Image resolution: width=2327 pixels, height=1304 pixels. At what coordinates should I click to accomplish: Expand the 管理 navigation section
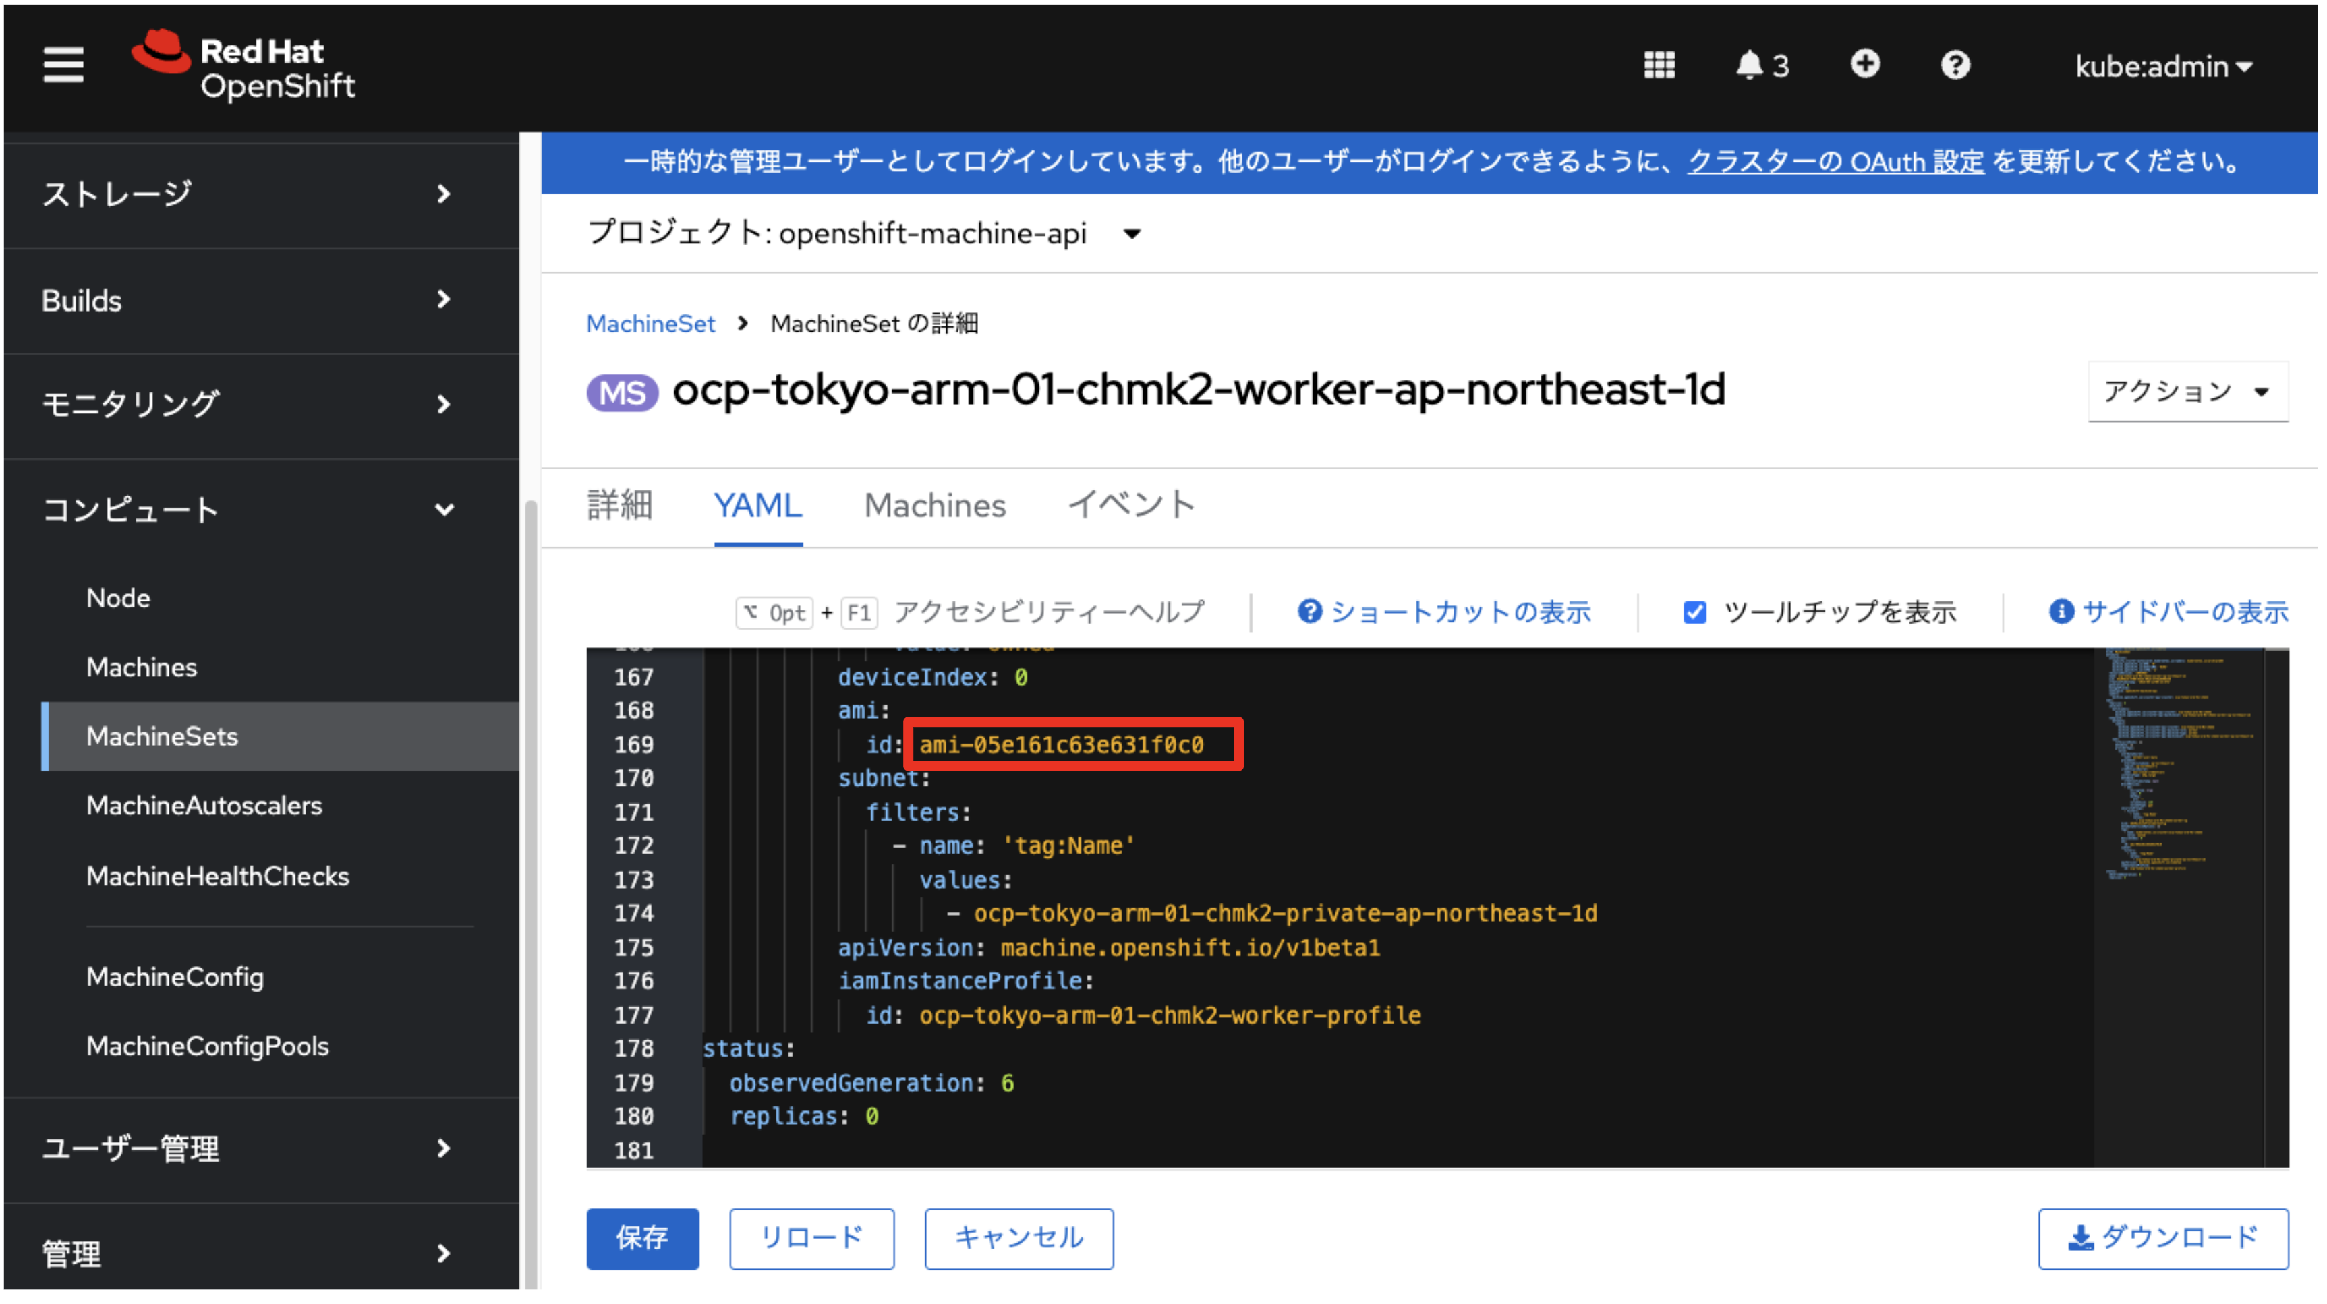click(x=261, y=1253)
